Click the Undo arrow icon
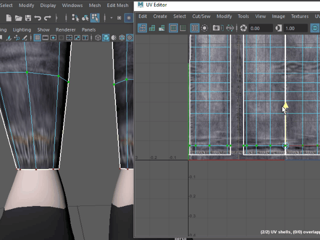Viewport: 320px width, 240px height. [37, 18]
